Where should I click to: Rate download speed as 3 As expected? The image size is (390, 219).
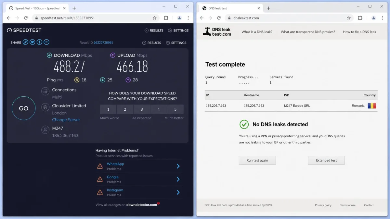[142, 109]
